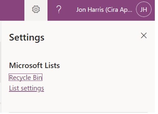Click the Microsoft Lists section heading
The image size is (158, 114).
tap(35, 66)
